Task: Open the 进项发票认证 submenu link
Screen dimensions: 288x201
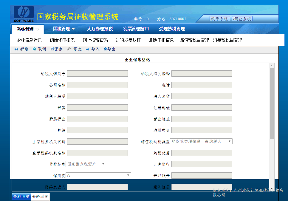Action: tap(128, 40)
